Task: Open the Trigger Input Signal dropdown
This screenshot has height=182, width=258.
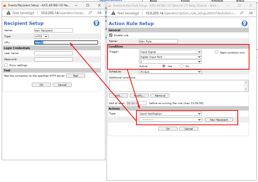Action: [170, 52]
